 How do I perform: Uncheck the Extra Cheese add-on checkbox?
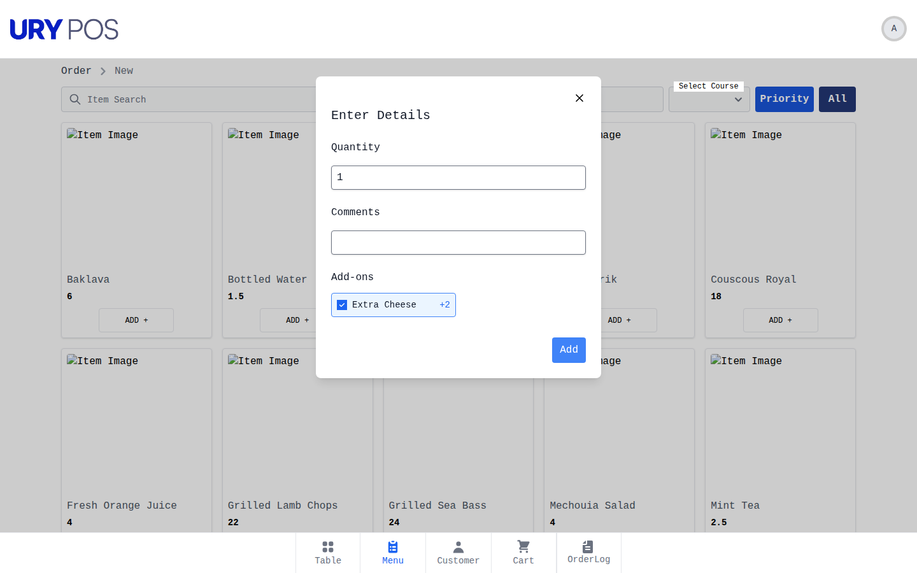coord(342,305)
